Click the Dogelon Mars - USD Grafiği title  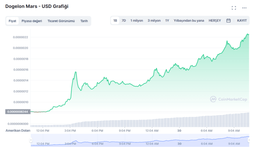[37, 6]
